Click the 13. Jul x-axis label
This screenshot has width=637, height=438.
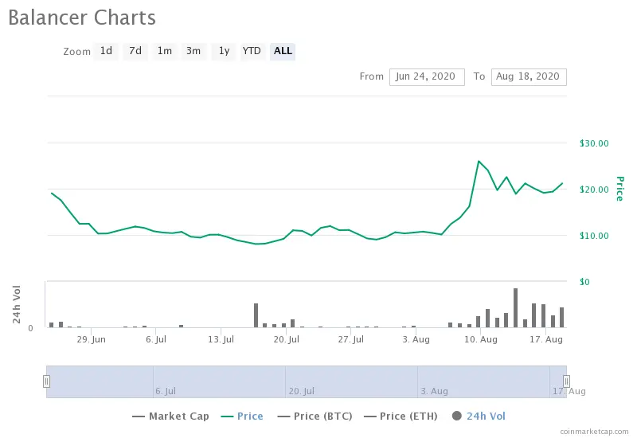221,339
